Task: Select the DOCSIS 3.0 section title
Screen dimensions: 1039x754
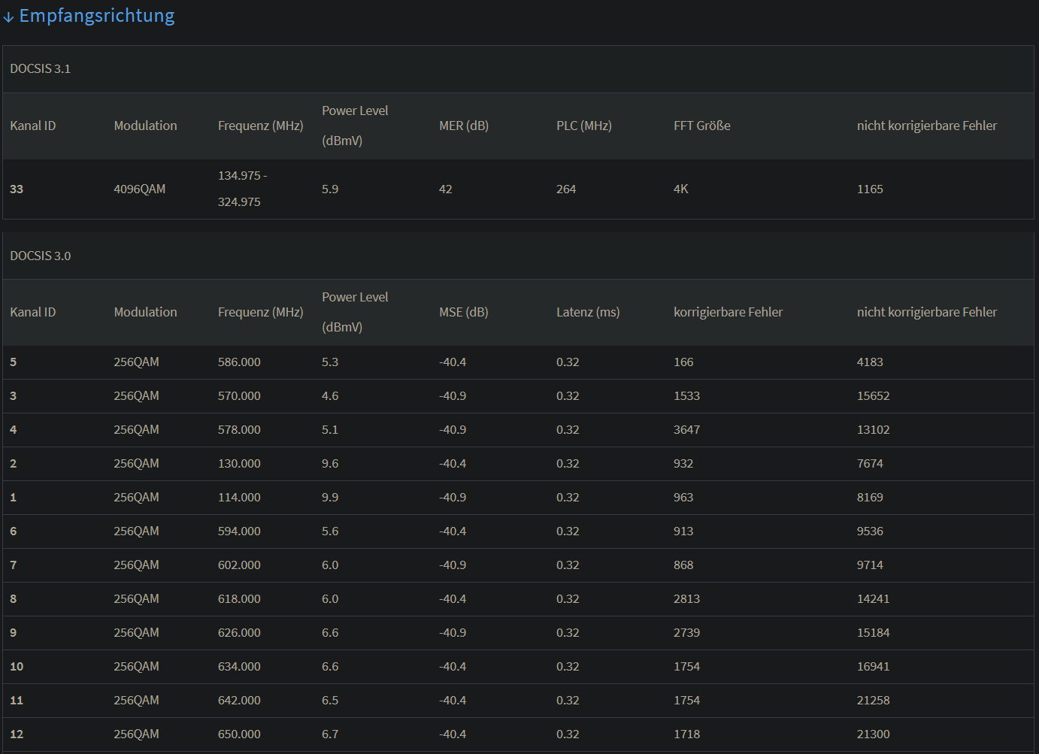Action: (41, 256)
